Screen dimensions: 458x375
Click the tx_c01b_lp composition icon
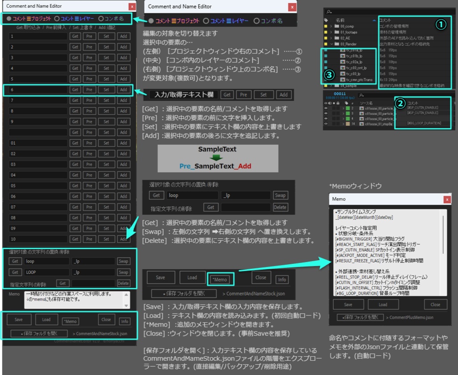343,56
